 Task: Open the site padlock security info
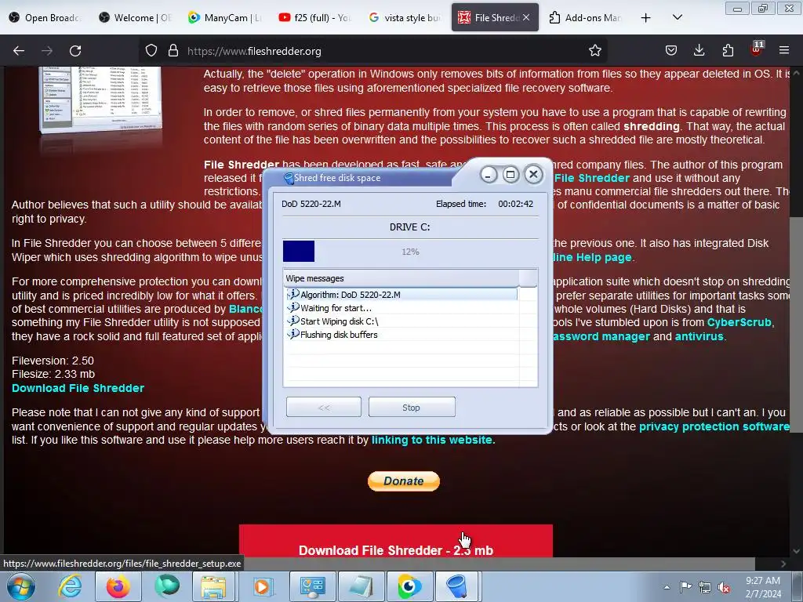(173, 51)
